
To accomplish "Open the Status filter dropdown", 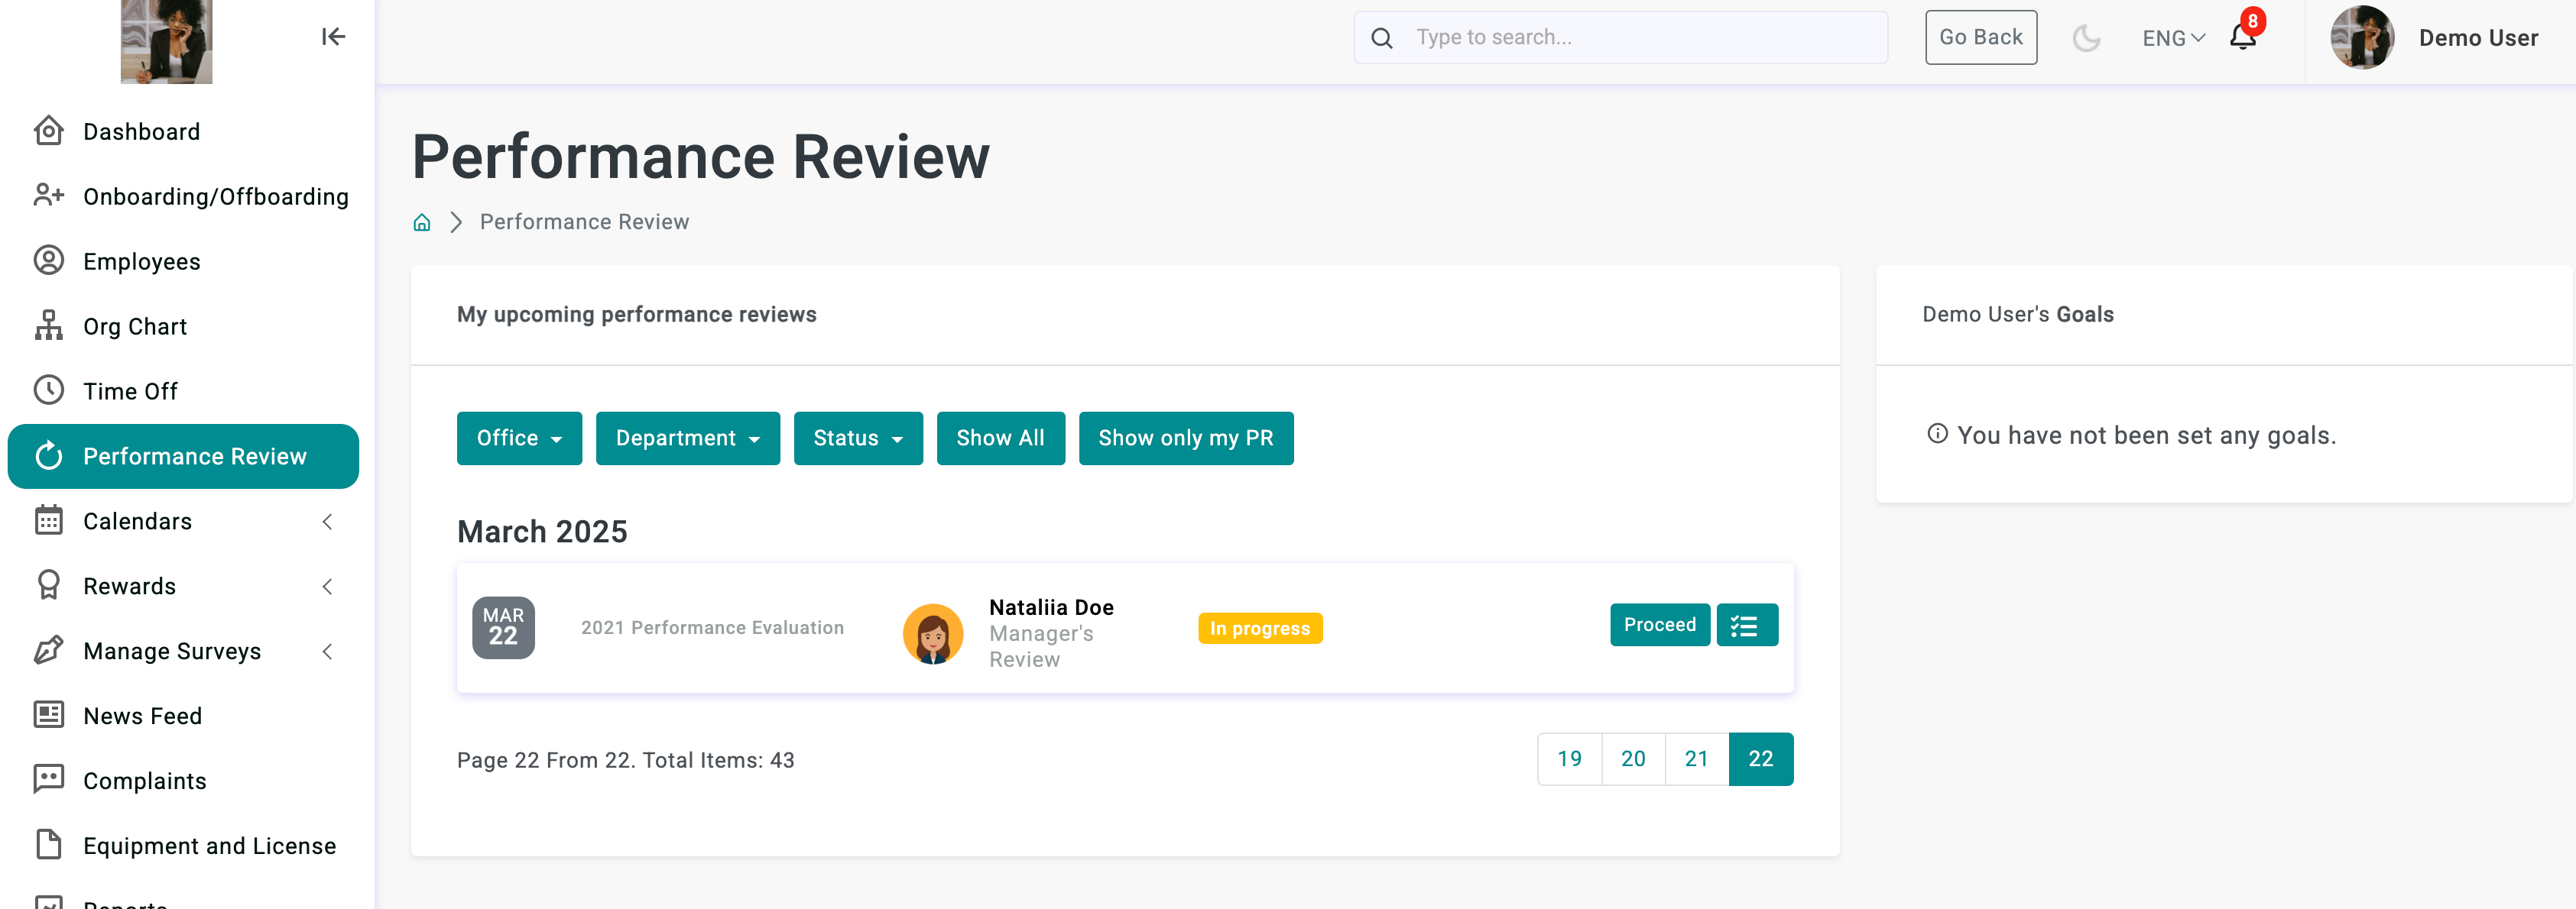I will (858, 438).
